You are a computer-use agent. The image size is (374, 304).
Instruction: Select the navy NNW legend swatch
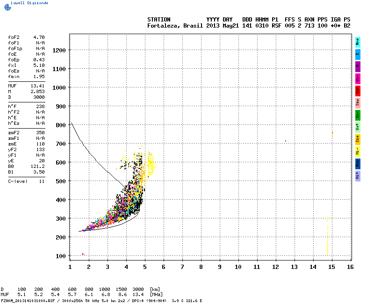358,164
